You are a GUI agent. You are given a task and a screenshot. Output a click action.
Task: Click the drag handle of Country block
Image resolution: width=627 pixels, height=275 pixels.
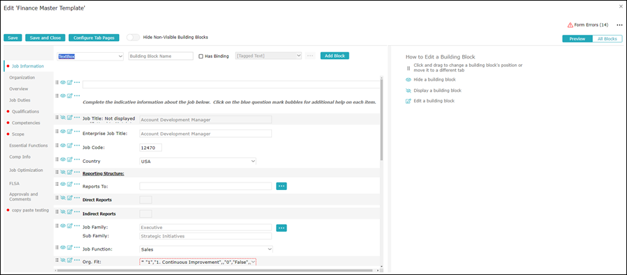click(x=57, y=159)
